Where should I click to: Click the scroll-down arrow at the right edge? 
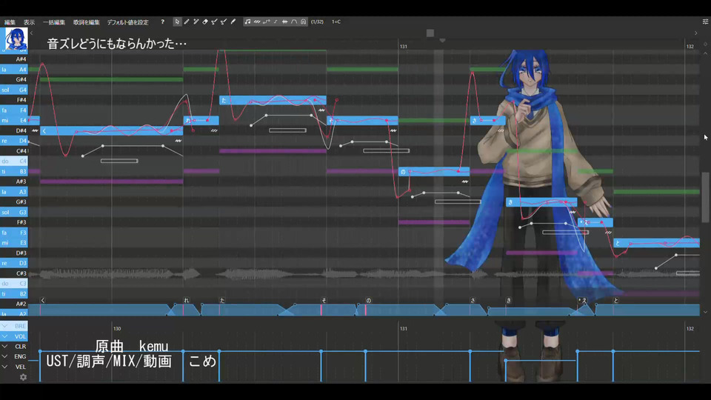coord(705,312)
